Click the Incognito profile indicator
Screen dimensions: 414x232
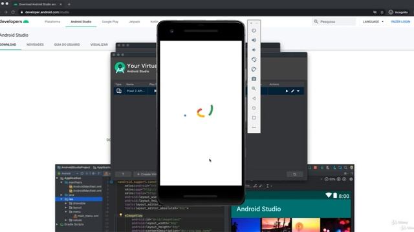(x=398, y=12)
